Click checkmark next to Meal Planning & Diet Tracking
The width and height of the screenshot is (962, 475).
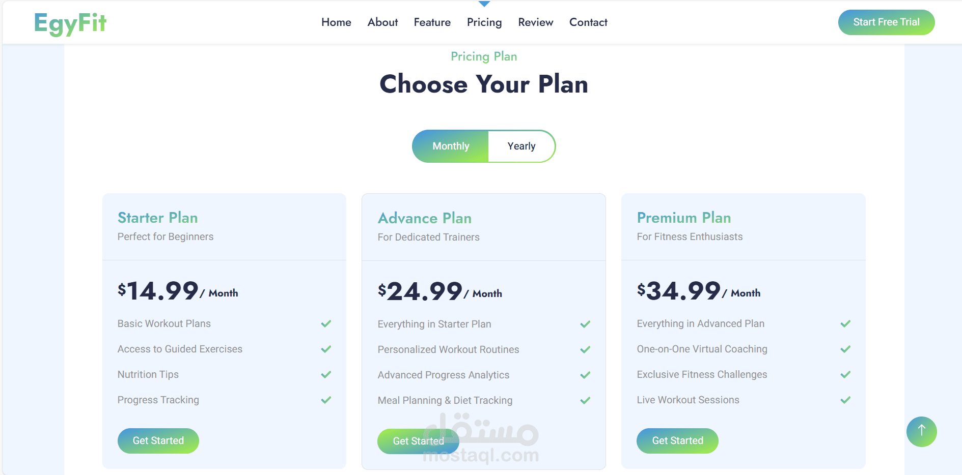585,401
